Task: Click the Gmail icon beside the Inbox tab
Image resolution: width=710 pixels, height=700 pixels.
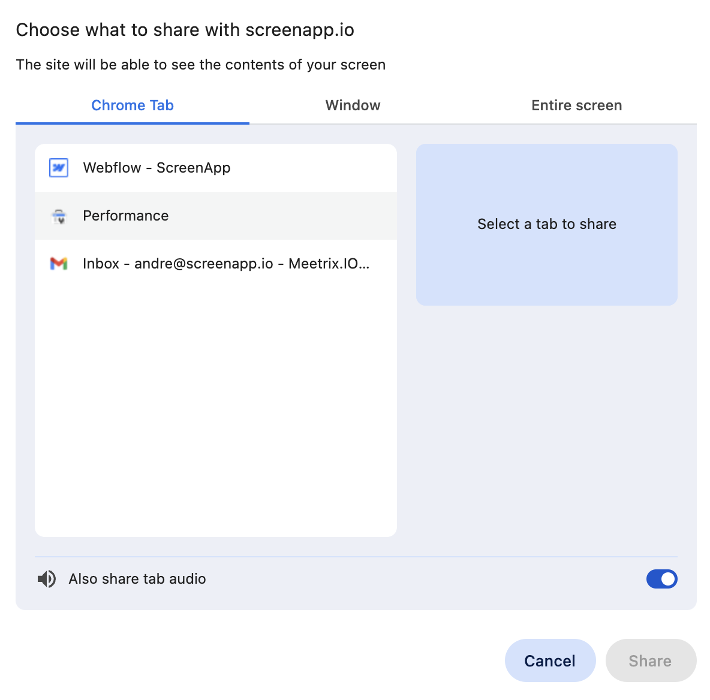Action: click(x=57, y=263)
